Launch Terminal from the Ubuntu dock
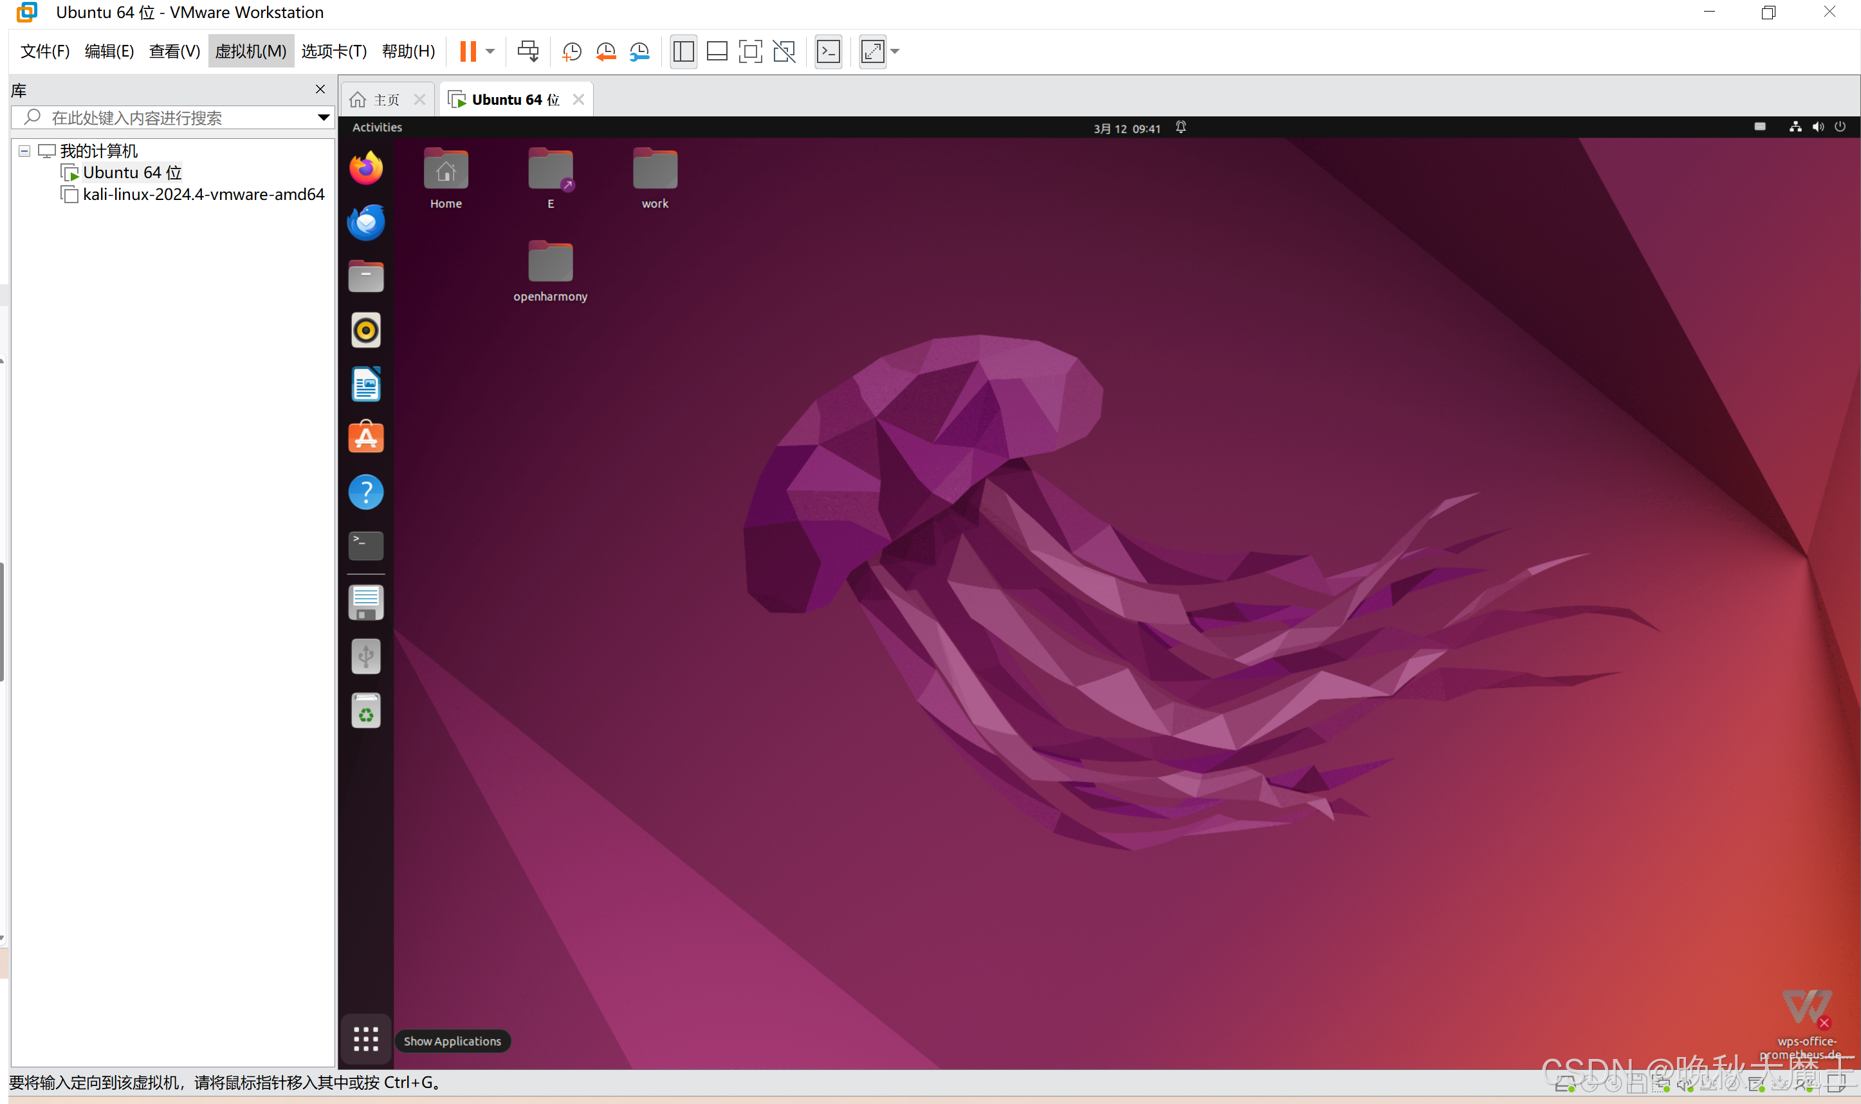The image size is (1861, 1104). (365, 545)
